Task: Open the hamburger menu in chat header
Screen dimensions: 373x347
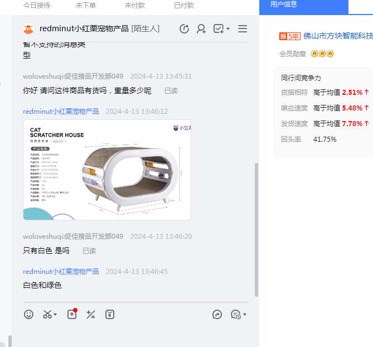Action: coord(243,28)
